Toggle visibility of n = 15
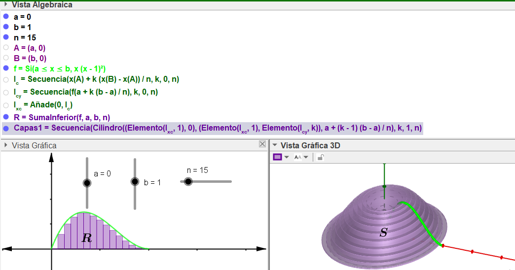This screenshot has width=515, height=270. (6, 37)
